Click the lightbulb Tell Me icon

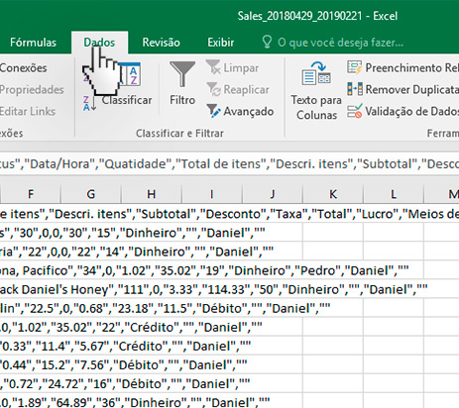[267, 43]
